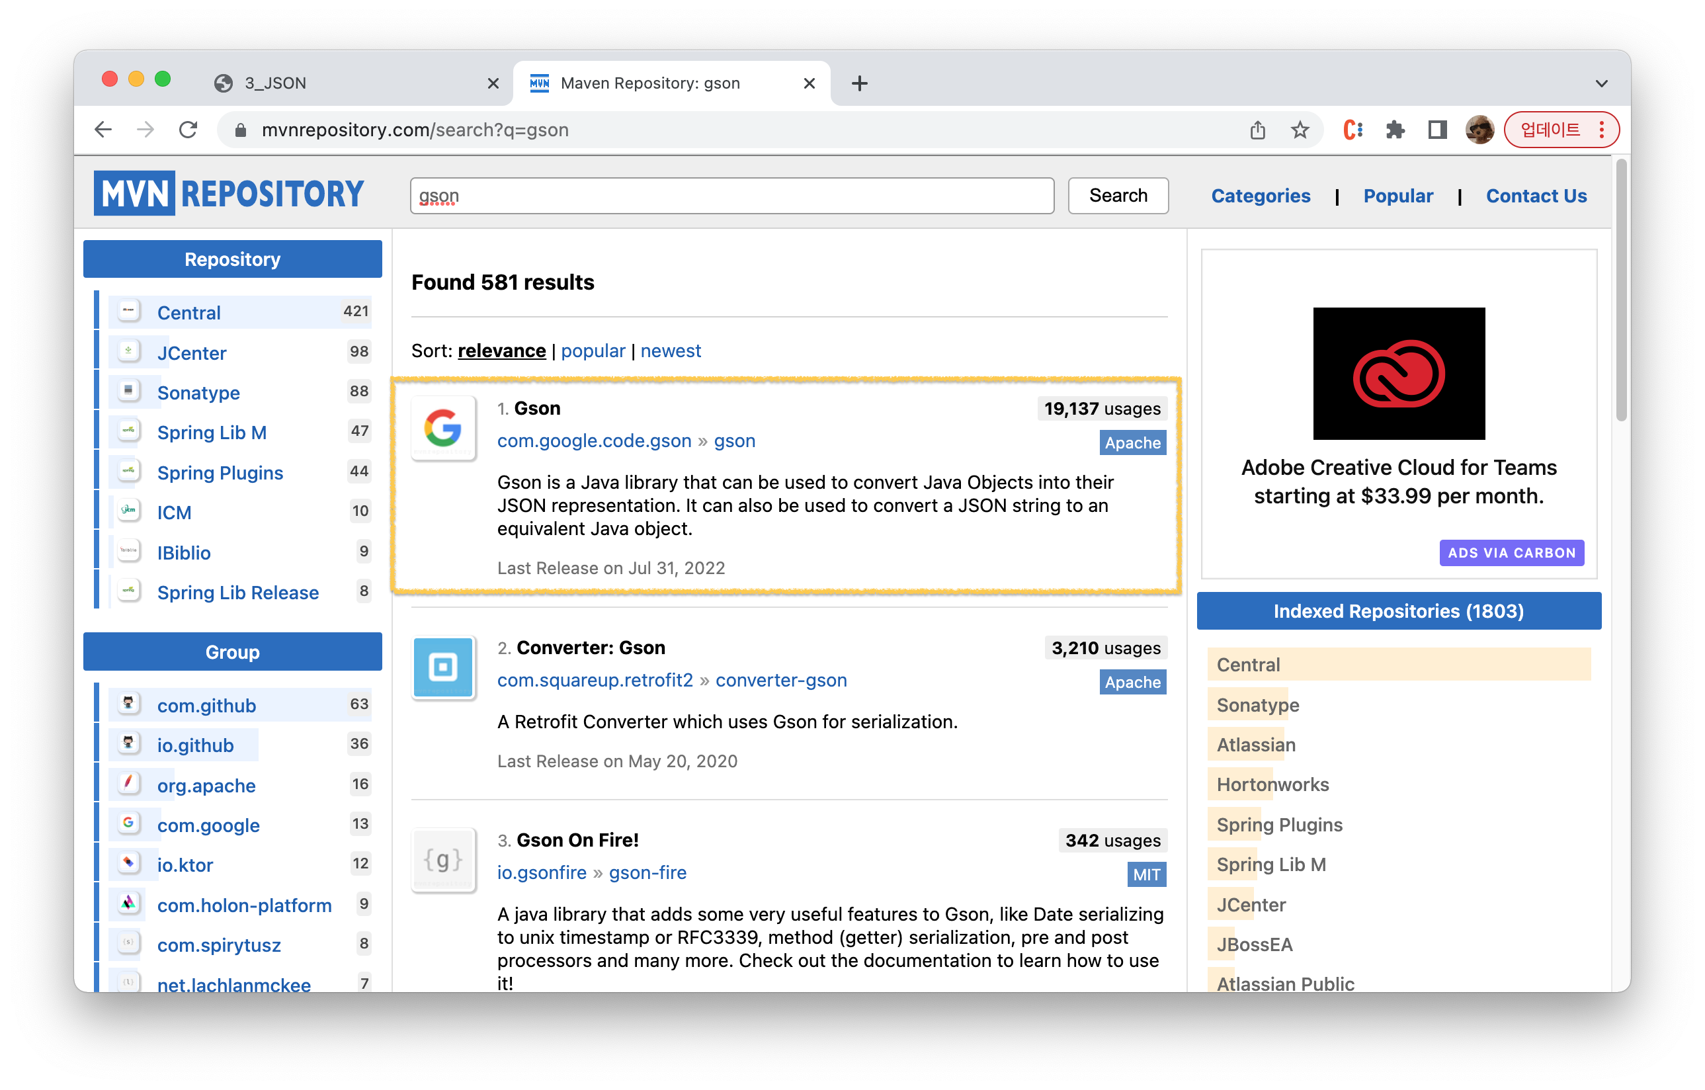This screenshot has height=1090, width=1705.
Task: Sort results by newest
Action: click(671, 351)
